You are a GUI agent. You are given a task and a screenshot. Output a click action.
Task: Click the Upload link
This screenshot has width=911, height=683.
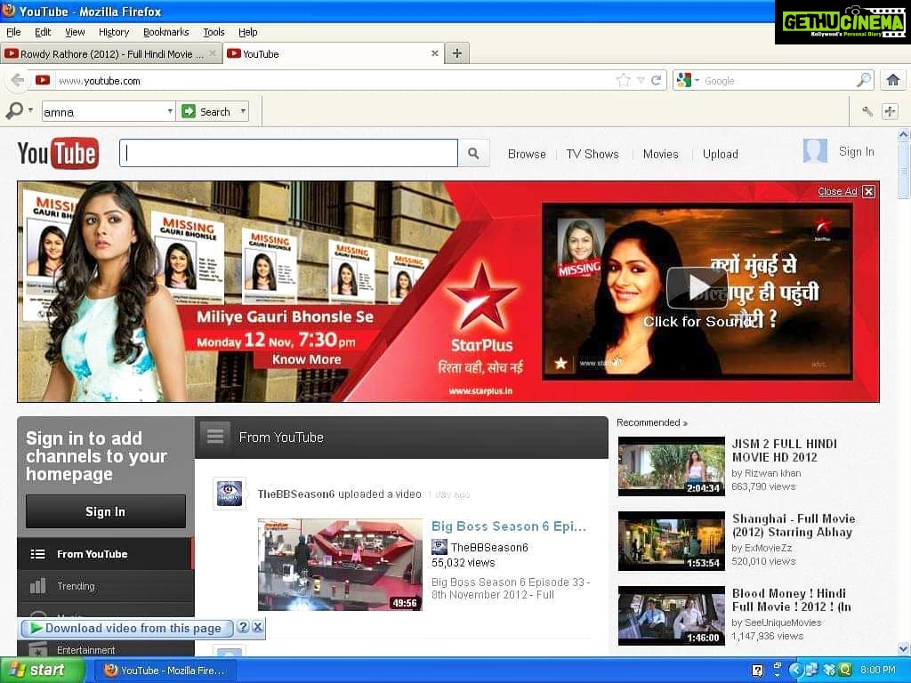[x=721, y=154]
